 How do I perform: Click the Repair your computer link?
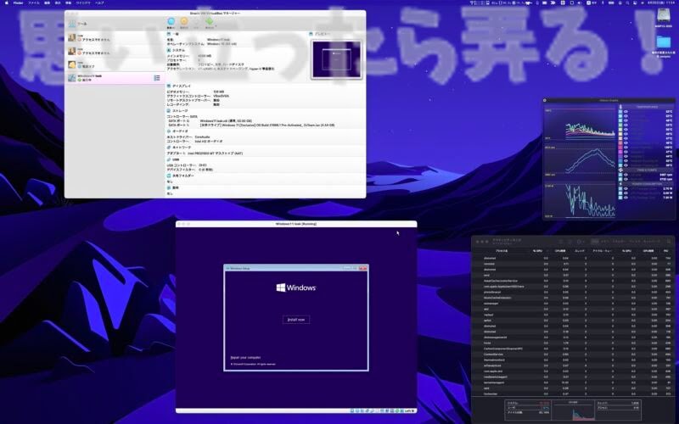245,358
